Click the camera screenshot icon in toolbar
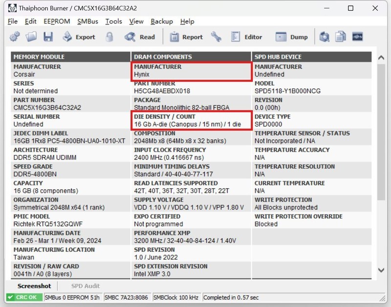Viewport: 391px width, 307px height. (325, 37)
